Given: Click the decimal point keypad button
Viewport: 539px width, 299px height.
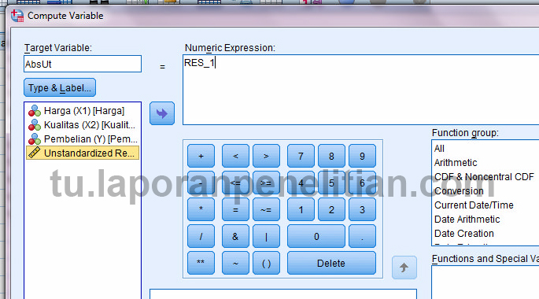Looking at the screenshot, I should point(362,236).
